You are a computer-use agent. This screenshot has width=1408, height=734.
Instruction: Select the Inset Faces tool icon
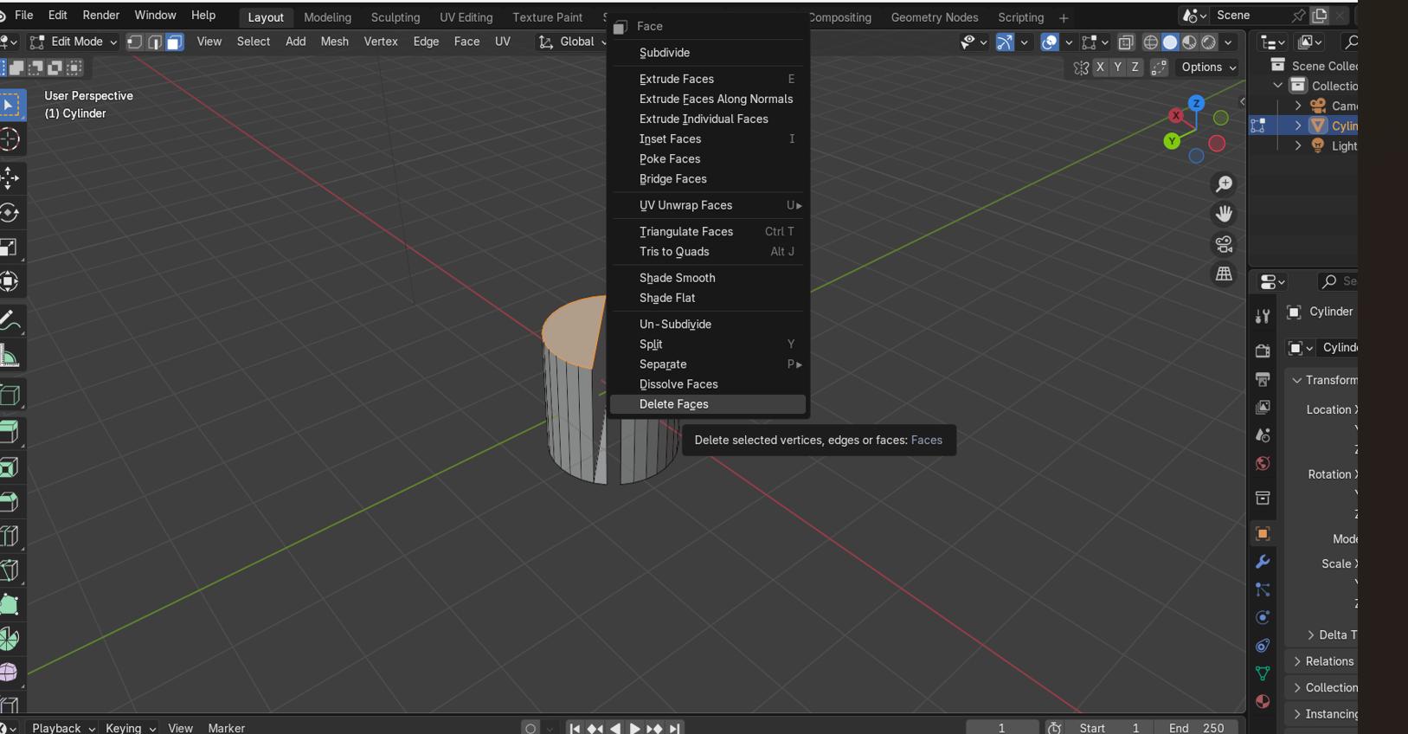[x=10, y=467]
